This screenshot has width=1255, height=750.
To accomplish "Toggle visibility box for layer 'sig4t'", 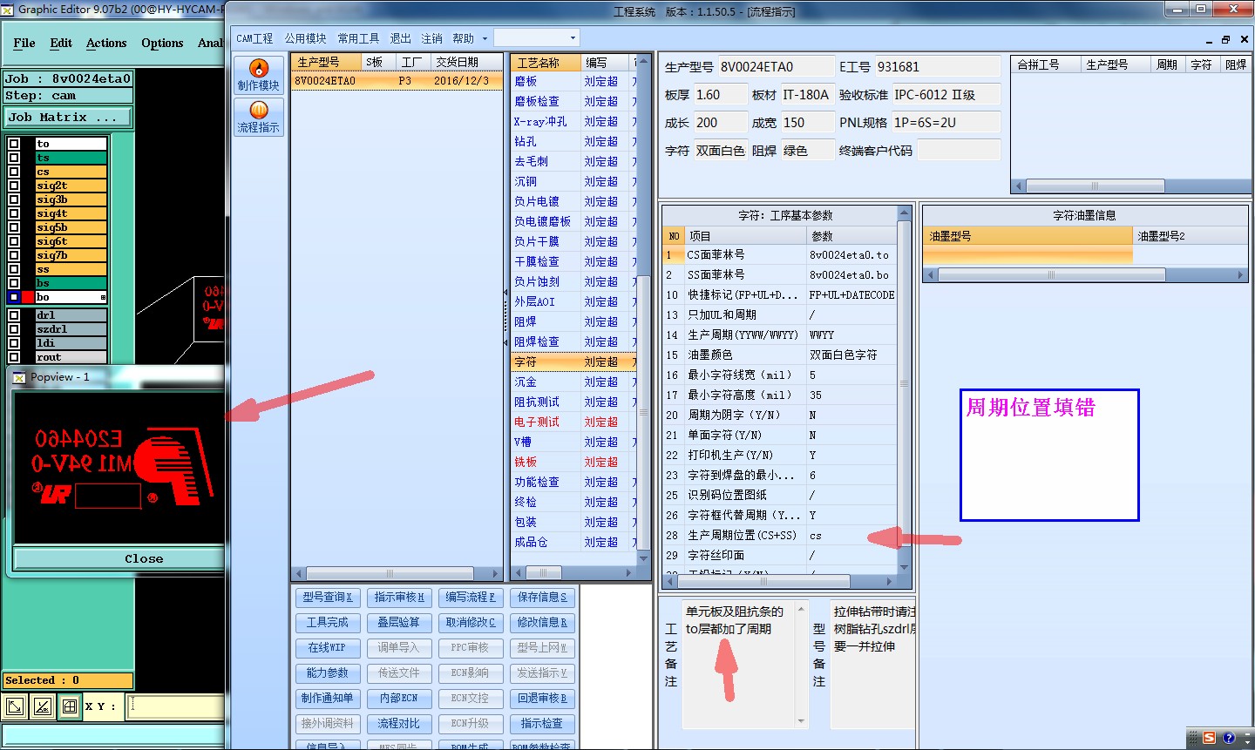I will 14,213.
